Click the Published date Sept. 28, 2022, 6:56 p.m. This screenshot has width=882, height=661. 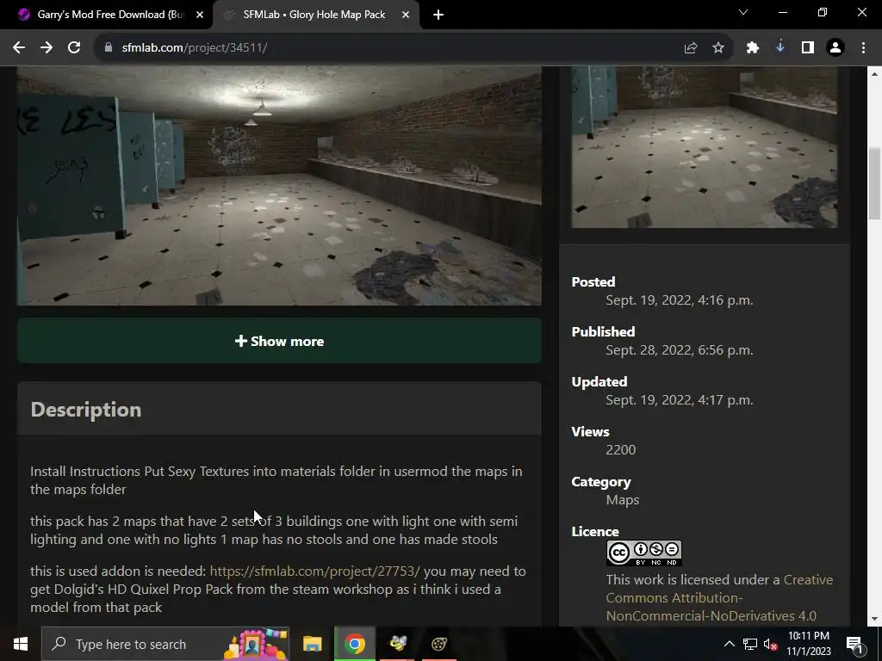point(679,350)
